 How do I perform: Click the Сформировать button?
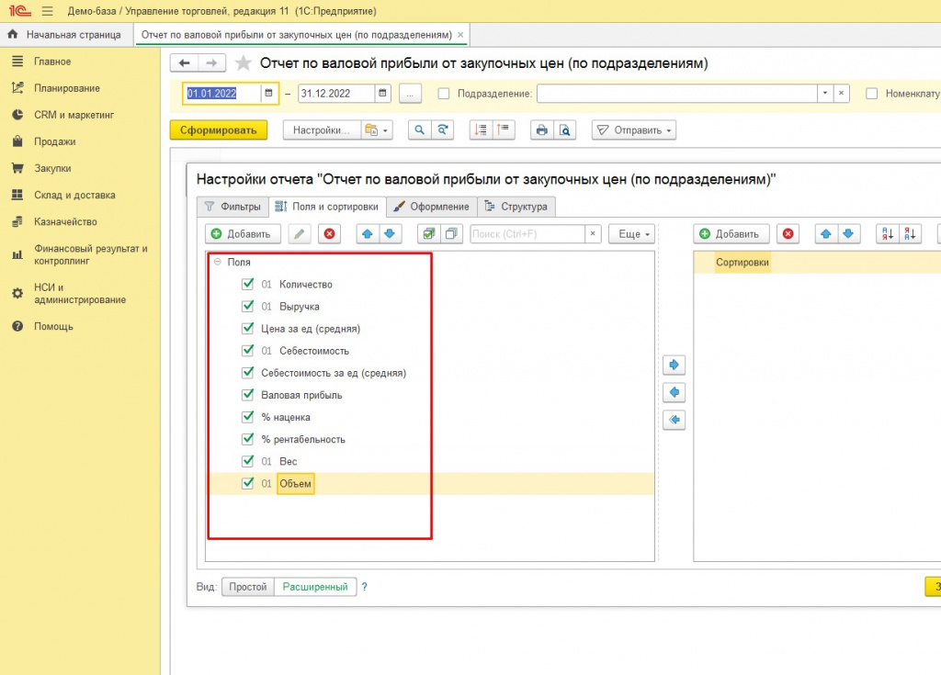click(218, 130)
